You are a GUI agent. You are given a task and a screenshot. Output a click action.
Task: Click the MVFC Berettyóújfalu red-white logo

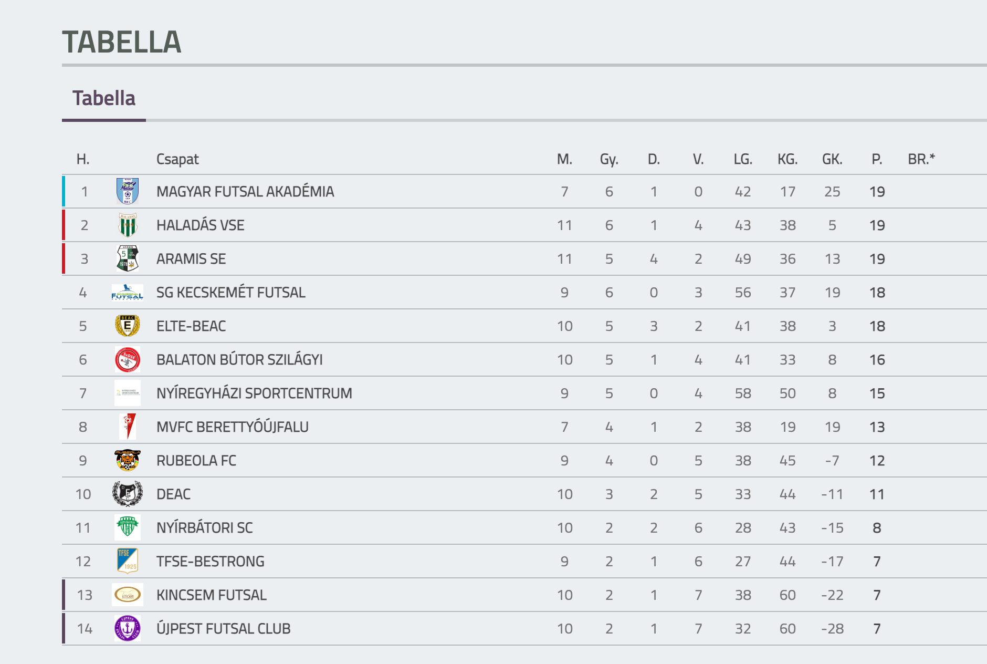(x=128, y=427)
